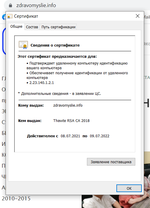Click the valid-from date 08.07.2021

[x=70, y=136]
